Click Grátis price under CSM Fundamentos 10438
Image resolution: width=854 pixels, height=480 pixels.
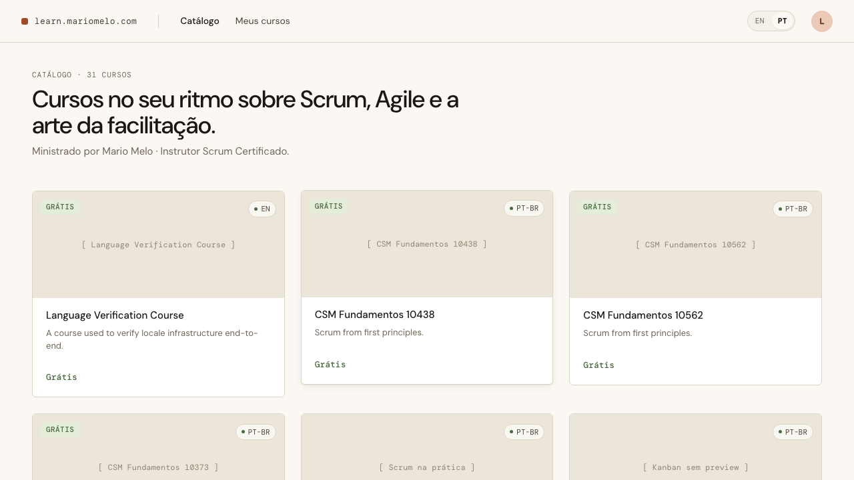(x=330, y=365)
